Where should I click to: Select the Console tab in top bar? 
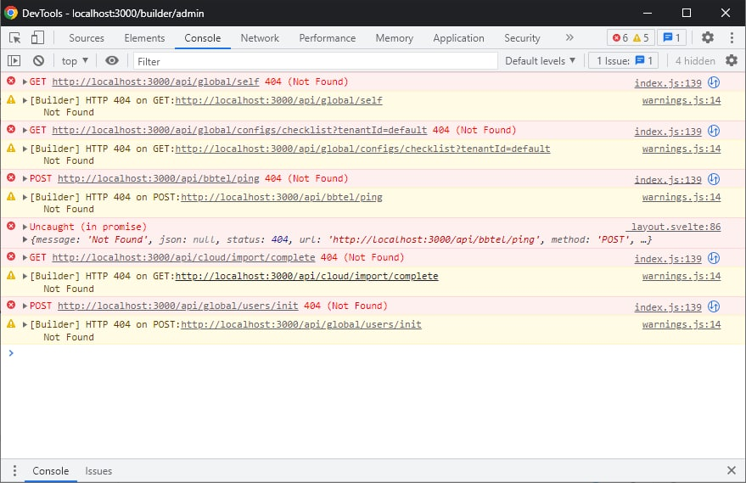202,38
